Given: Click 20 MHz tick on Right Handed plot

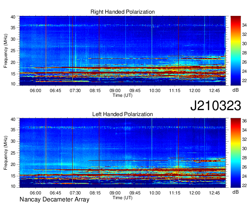Looking at the screenshot, I should (13, 62).
